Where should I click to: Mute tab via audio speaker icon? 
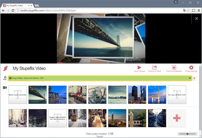29,6
